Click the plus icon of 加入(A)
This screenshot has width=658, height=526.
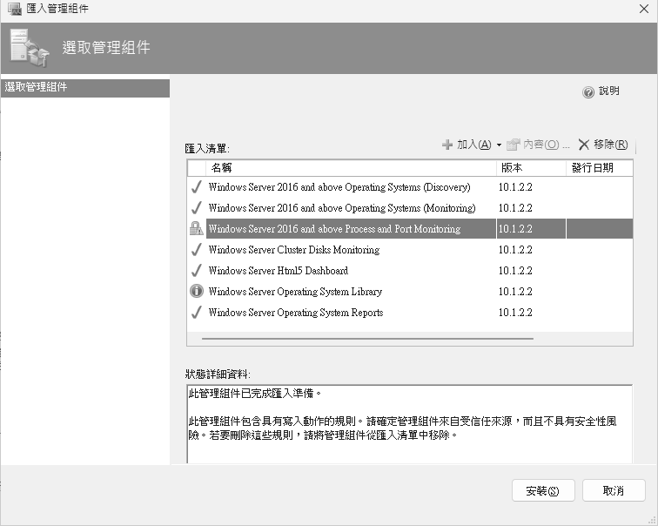(x=446, y=145)
